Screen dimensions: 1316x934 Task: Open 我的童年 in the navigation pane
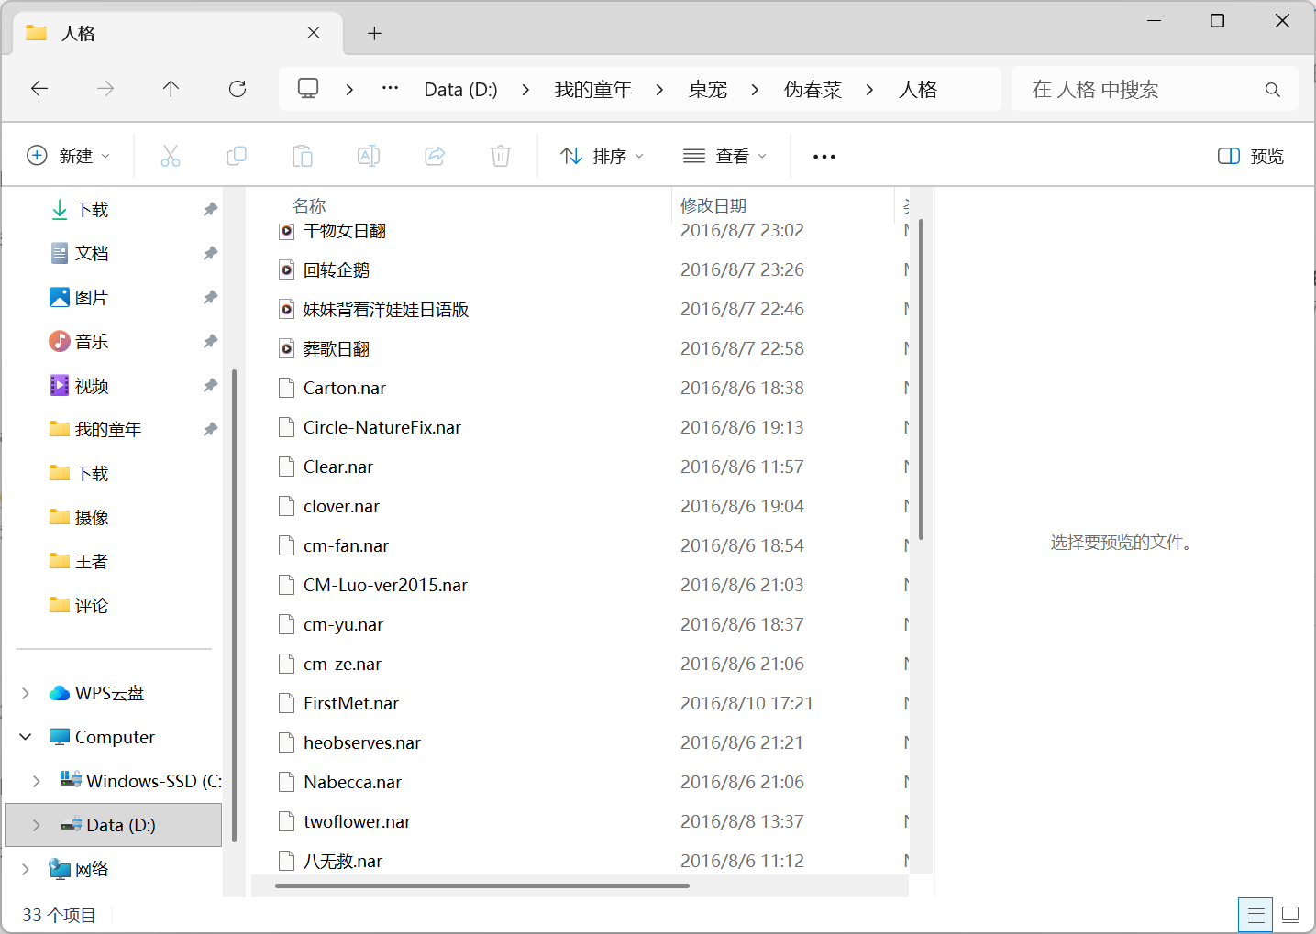[x=108, y=430]
